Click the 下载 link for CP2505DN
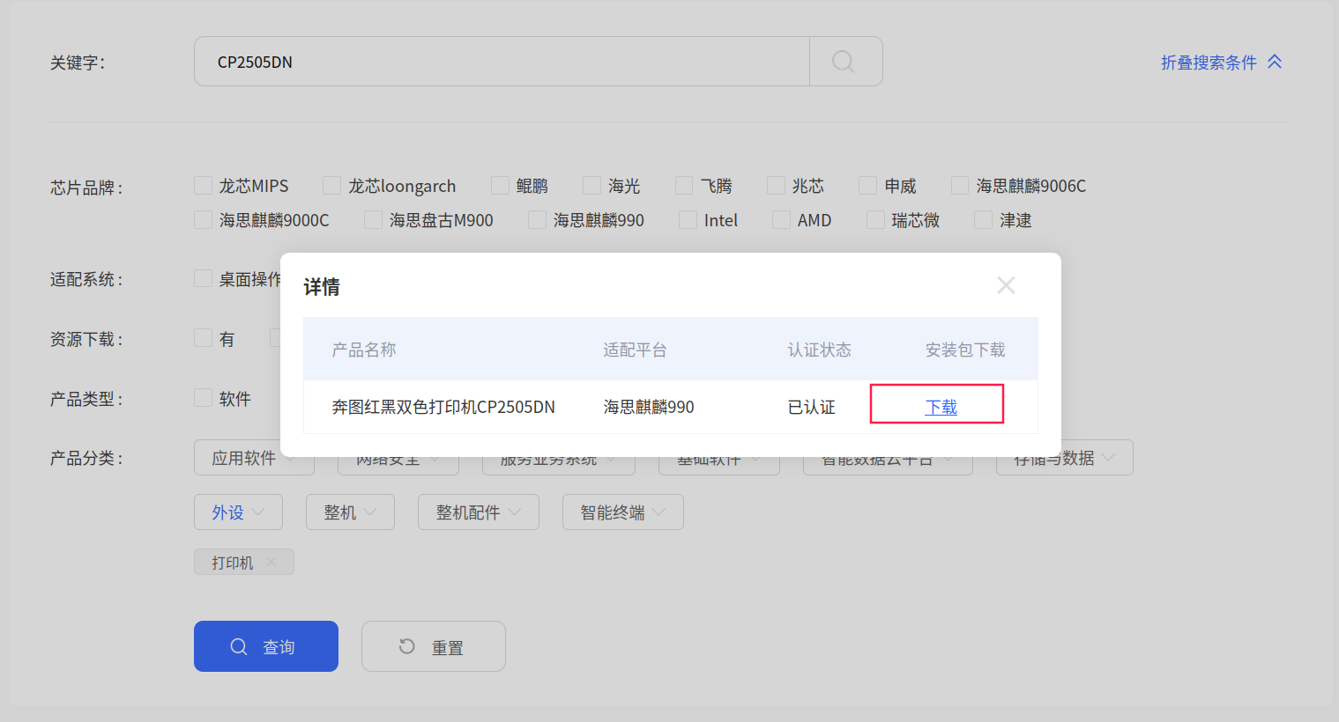The width and height of the screenshot is (1339, 722). [x=941, y=407]
